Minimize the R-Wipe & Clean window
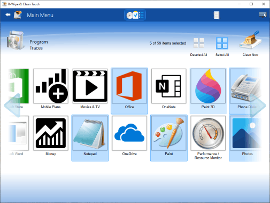Screen dimensions: 270x203 point(240,4)
